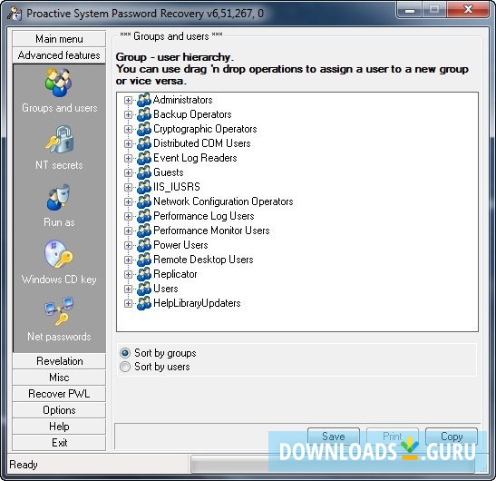Click the Ready status bar text
The width and height of the screenshot is (496, 481).
click(24, 465)
